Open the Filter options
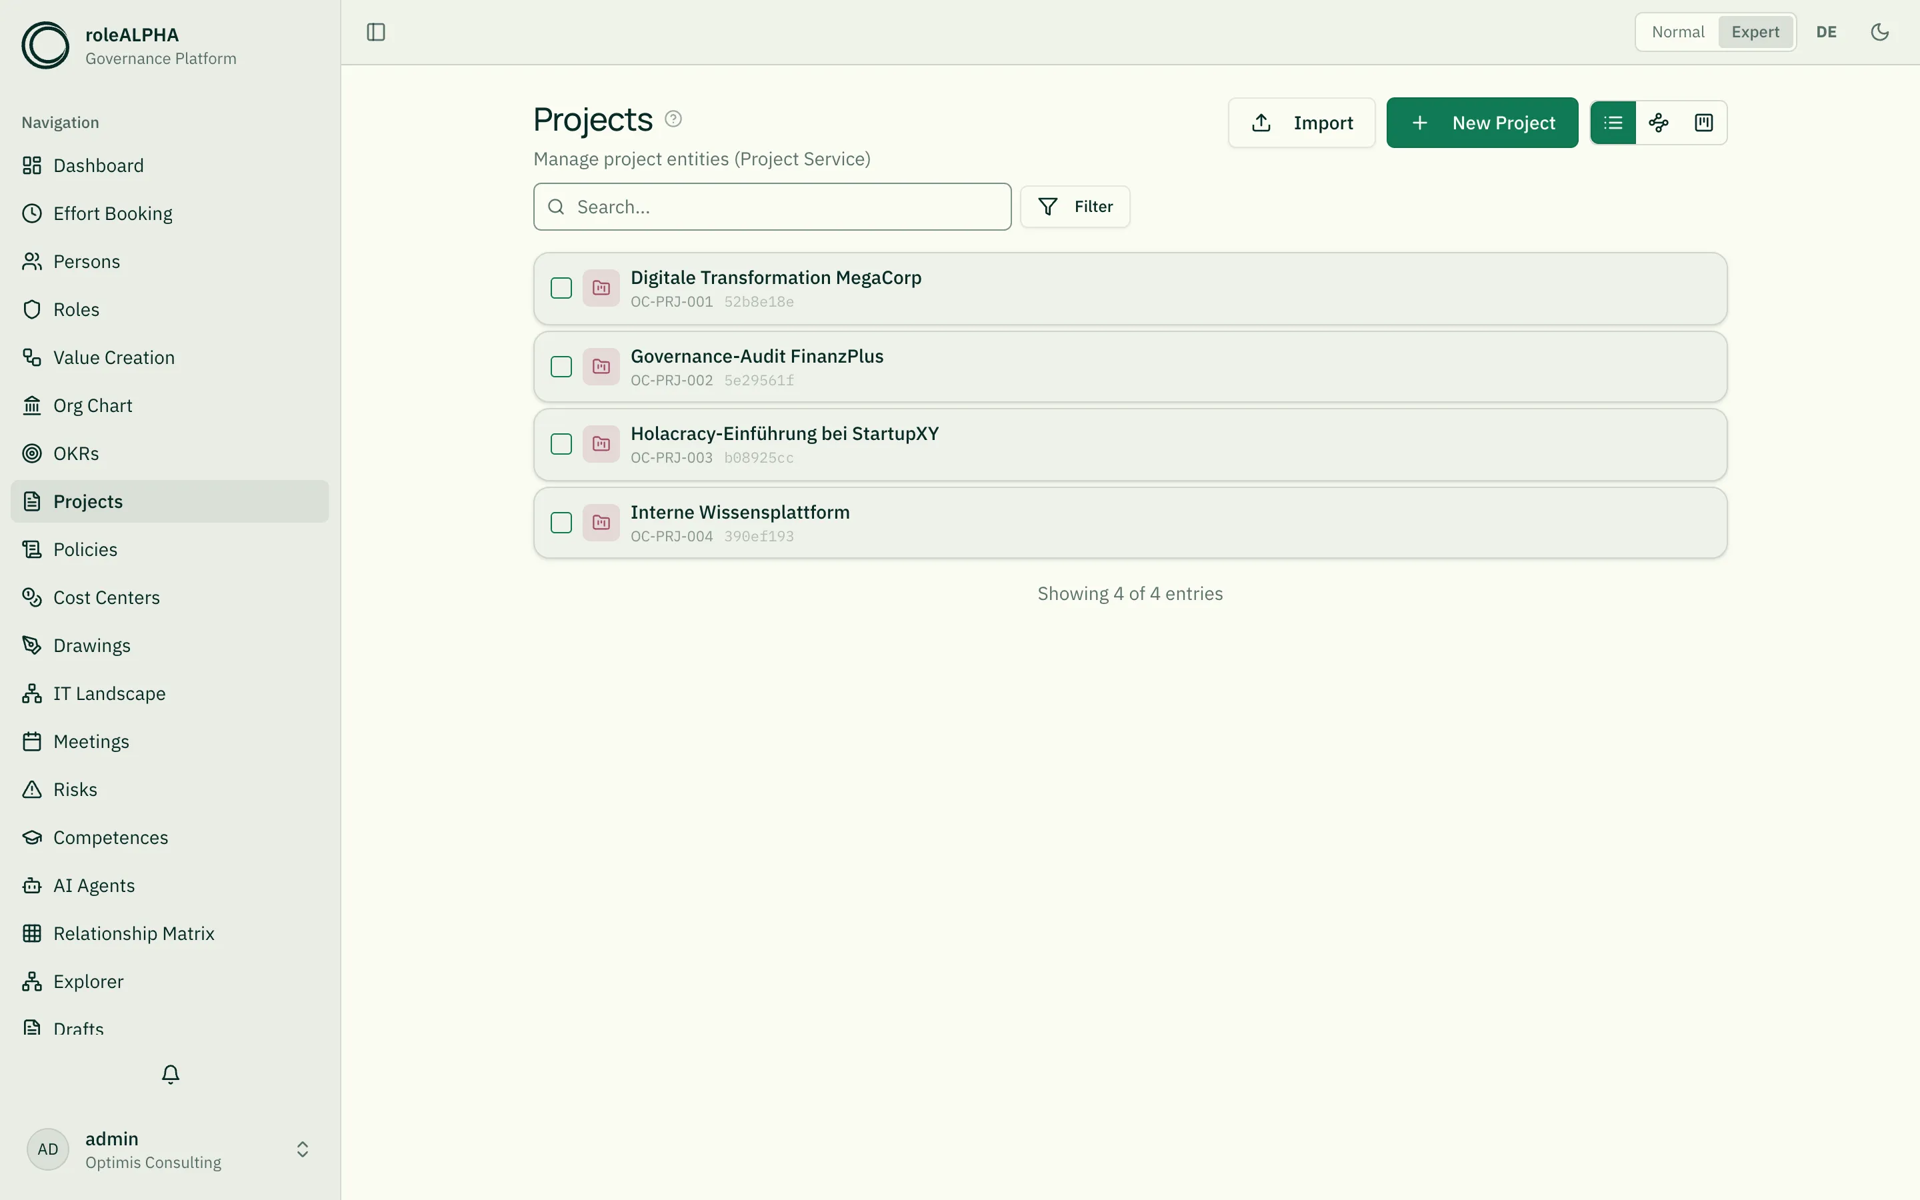This screenshot has height=1200, width=1920. click(1075, 207)
